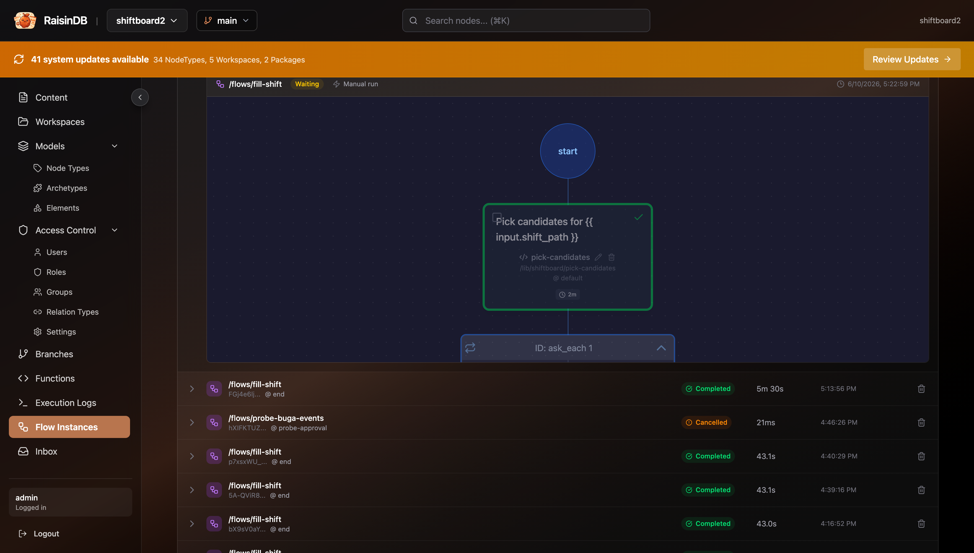The image size is (974, 553).
Task: Click the flow icon of p7xsxWU_ row
Action: 214,456
